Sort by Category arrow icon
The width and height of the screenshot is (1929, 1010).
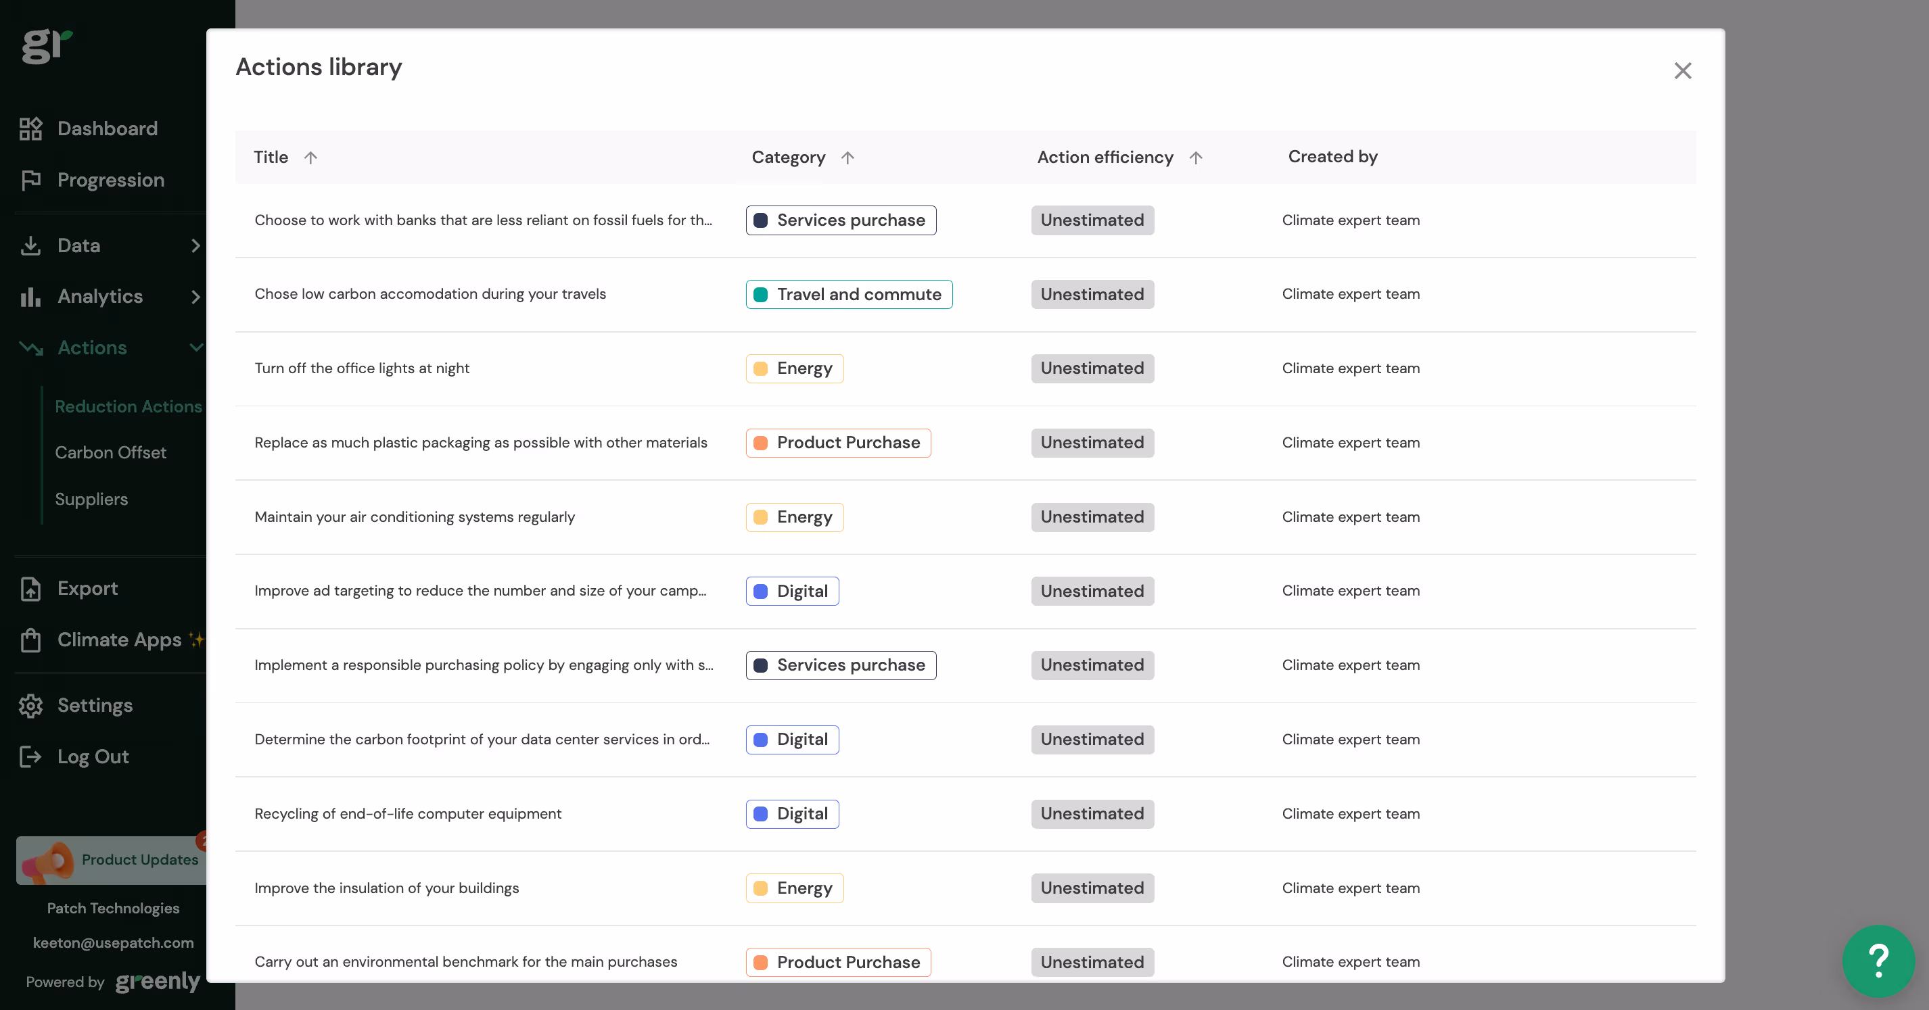pos(847,158)
